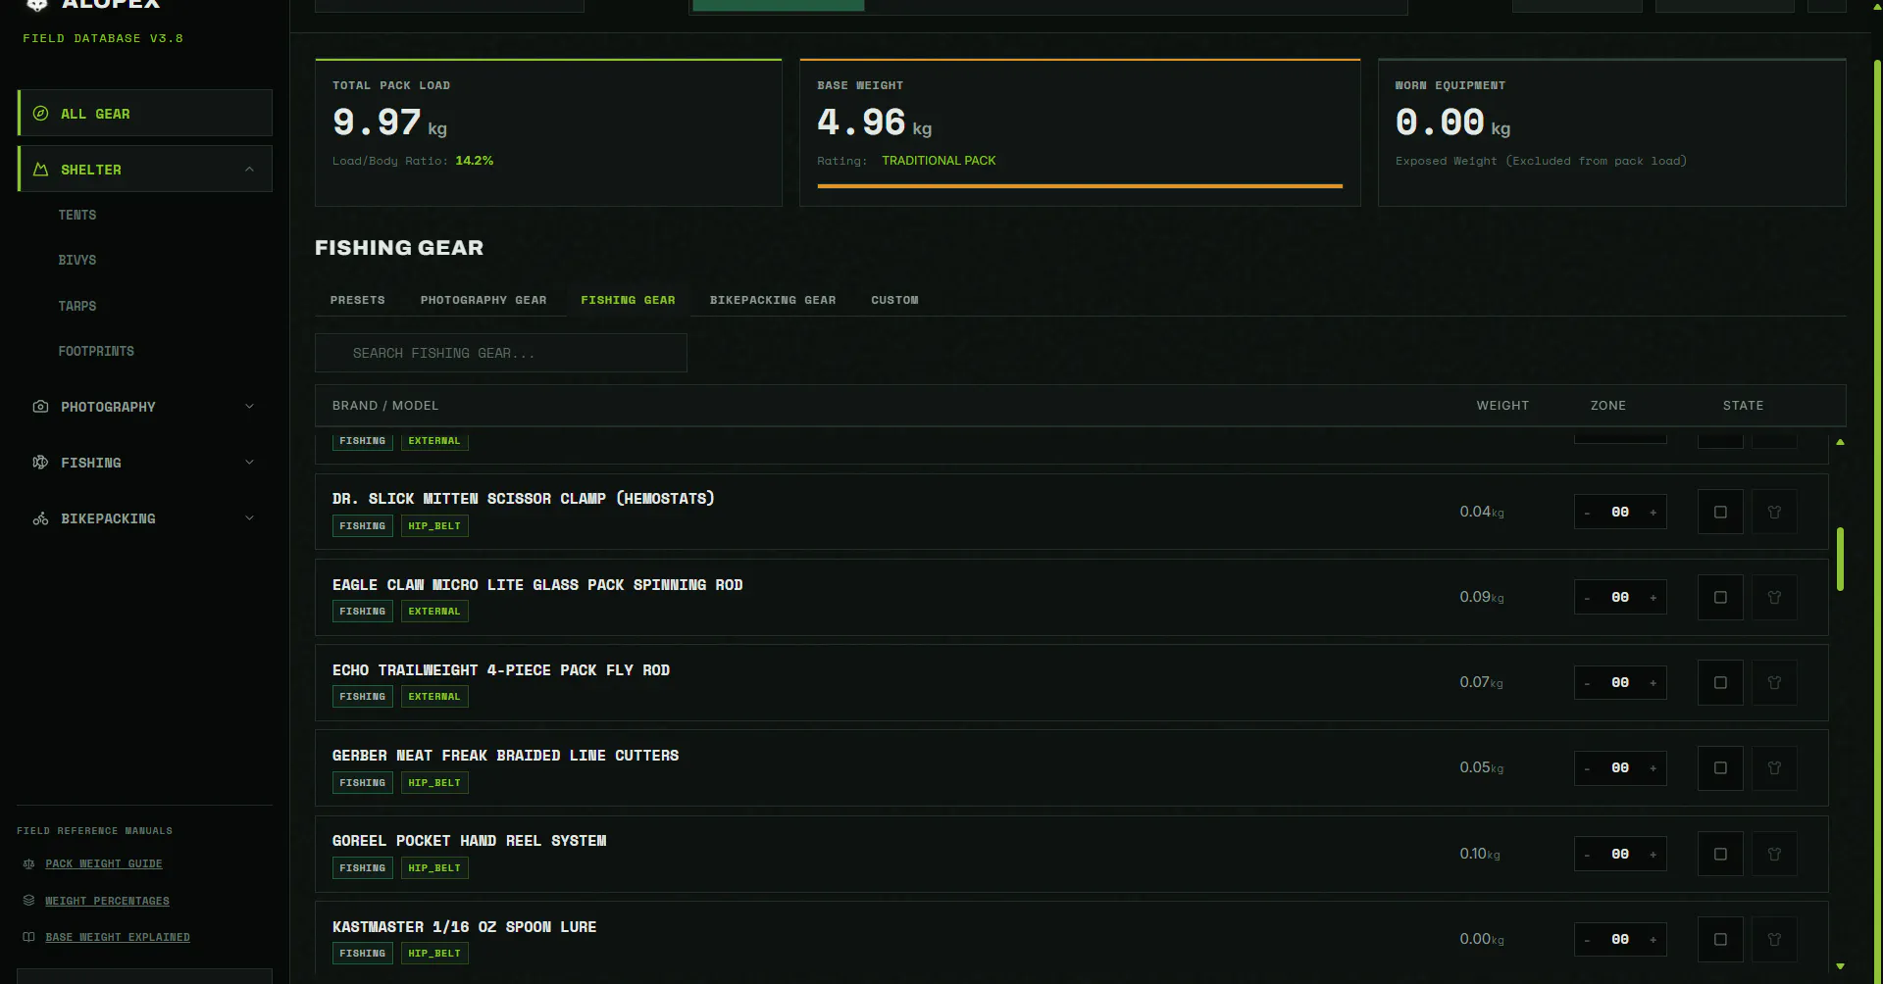Click the scale icon beside Pack Weight Guide

point(28,863)
